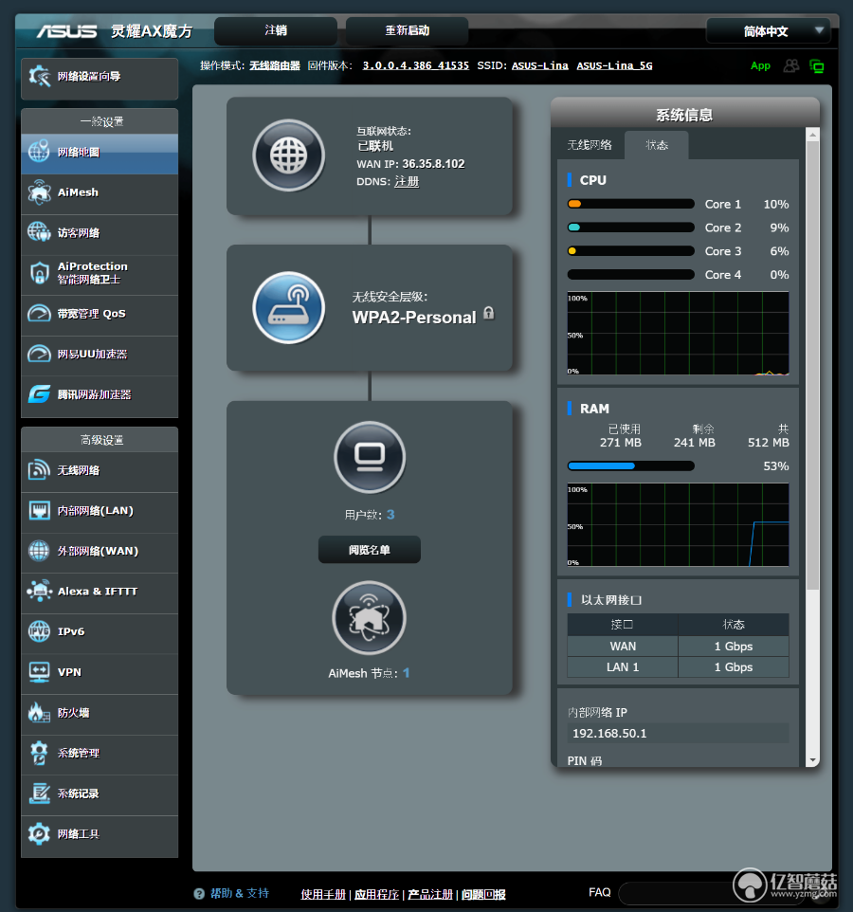Click the wireless router icon
The height and width of the screenshot is (912, 853).
[288, 308]
